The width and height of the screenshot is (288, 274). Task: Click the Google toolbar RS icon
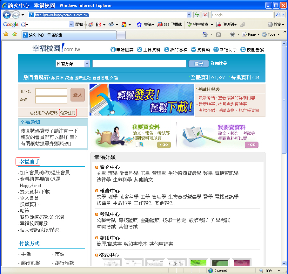coord(98,25)
